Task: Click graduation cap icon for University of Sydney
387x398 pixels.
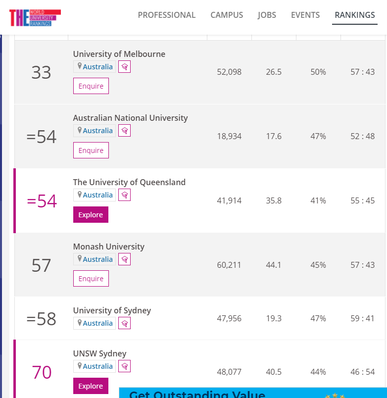Action: 125,323
